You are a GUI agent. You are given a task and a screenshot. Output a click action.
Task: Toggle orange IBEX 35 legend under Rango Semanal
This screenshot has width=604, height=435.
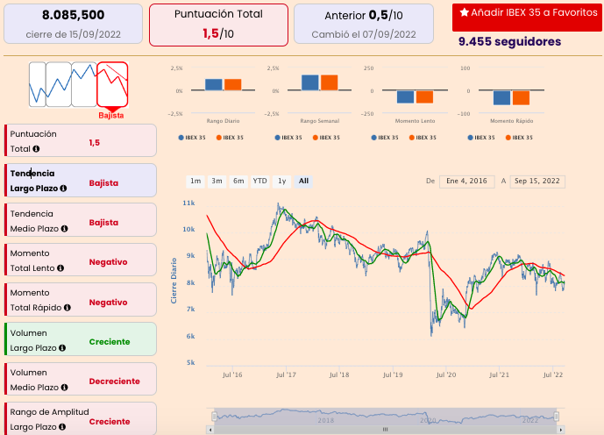pos(326,138)
